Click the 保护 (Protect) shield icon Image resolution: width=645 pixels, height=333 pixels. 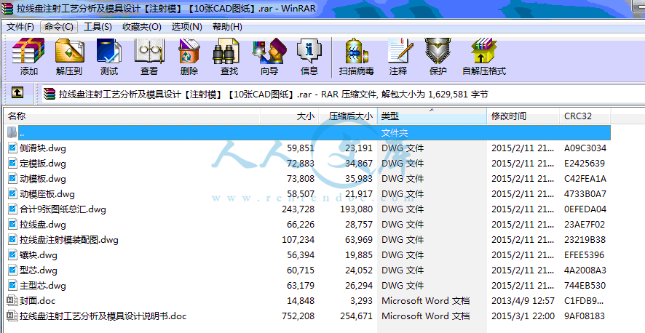[438, 51]
